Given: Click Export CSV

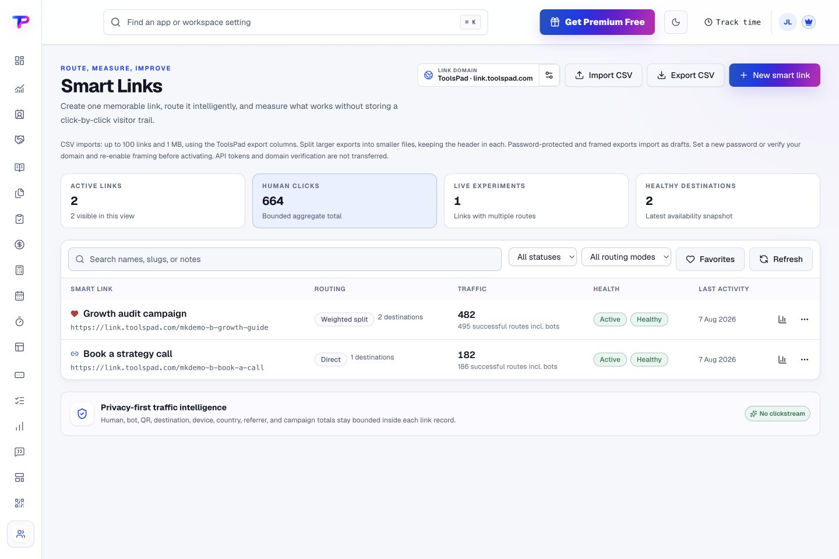Looking at the screenshot, I should click(x=686, y=75).
